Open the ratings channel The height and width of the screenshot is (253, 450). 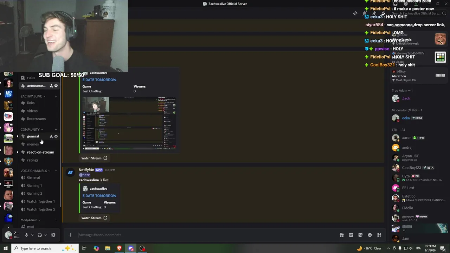point(39,160)
